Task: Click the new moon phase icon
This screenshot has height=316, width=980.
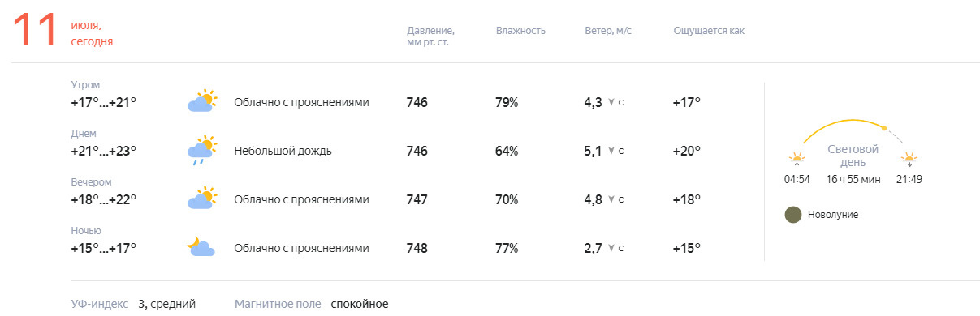Action: (792, 215)
